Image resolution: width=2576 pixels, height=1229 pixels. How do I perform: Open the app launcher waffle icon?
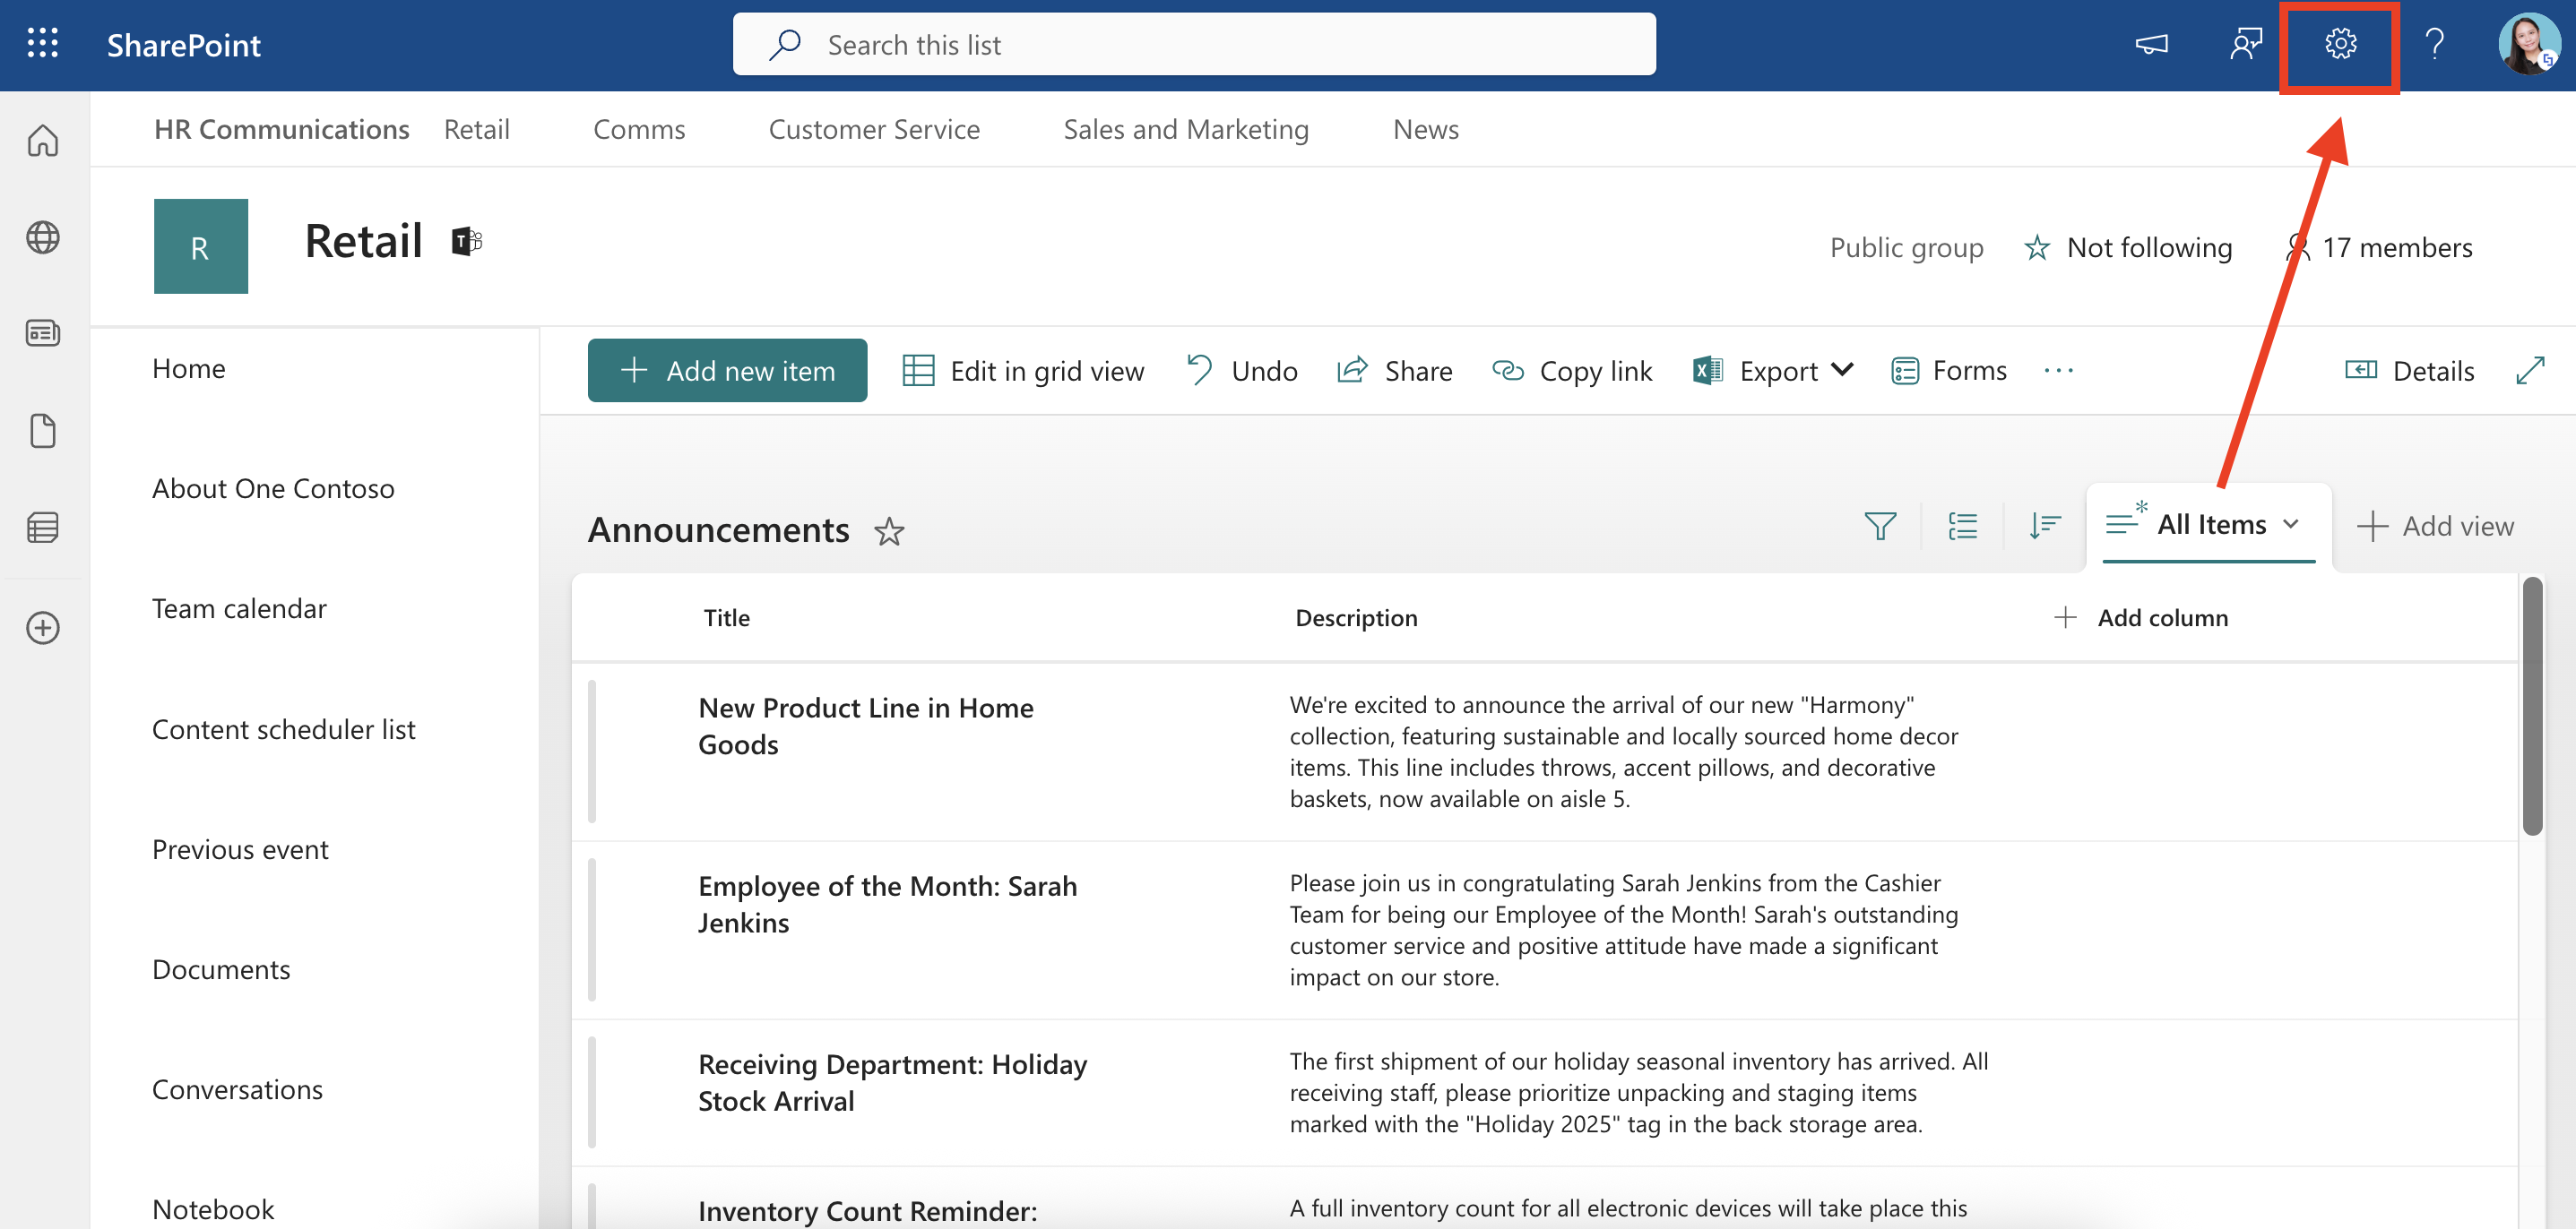(42, 44)
